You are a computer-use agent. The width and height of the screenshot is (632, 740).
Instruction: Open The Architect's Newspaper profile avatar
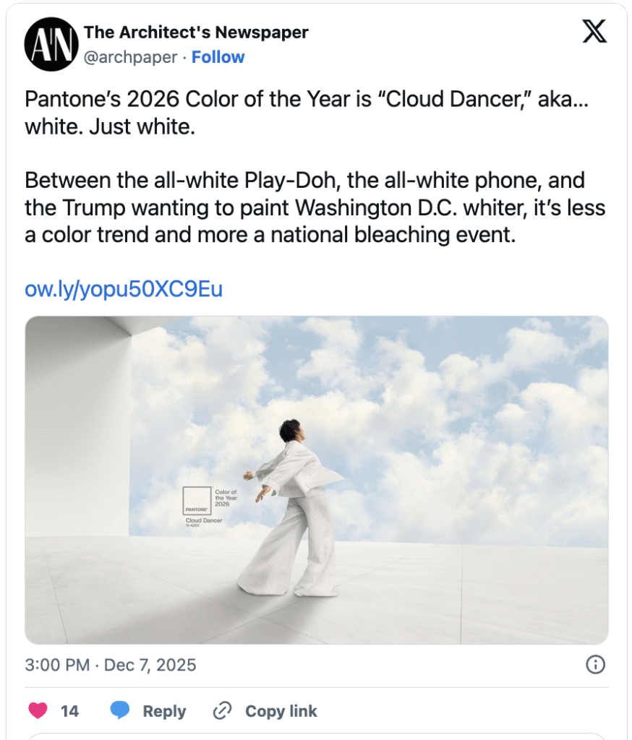(50, 44)
